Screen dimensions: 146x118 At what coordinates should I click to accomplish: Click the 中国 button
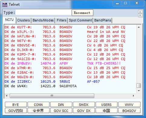point(106,111)
